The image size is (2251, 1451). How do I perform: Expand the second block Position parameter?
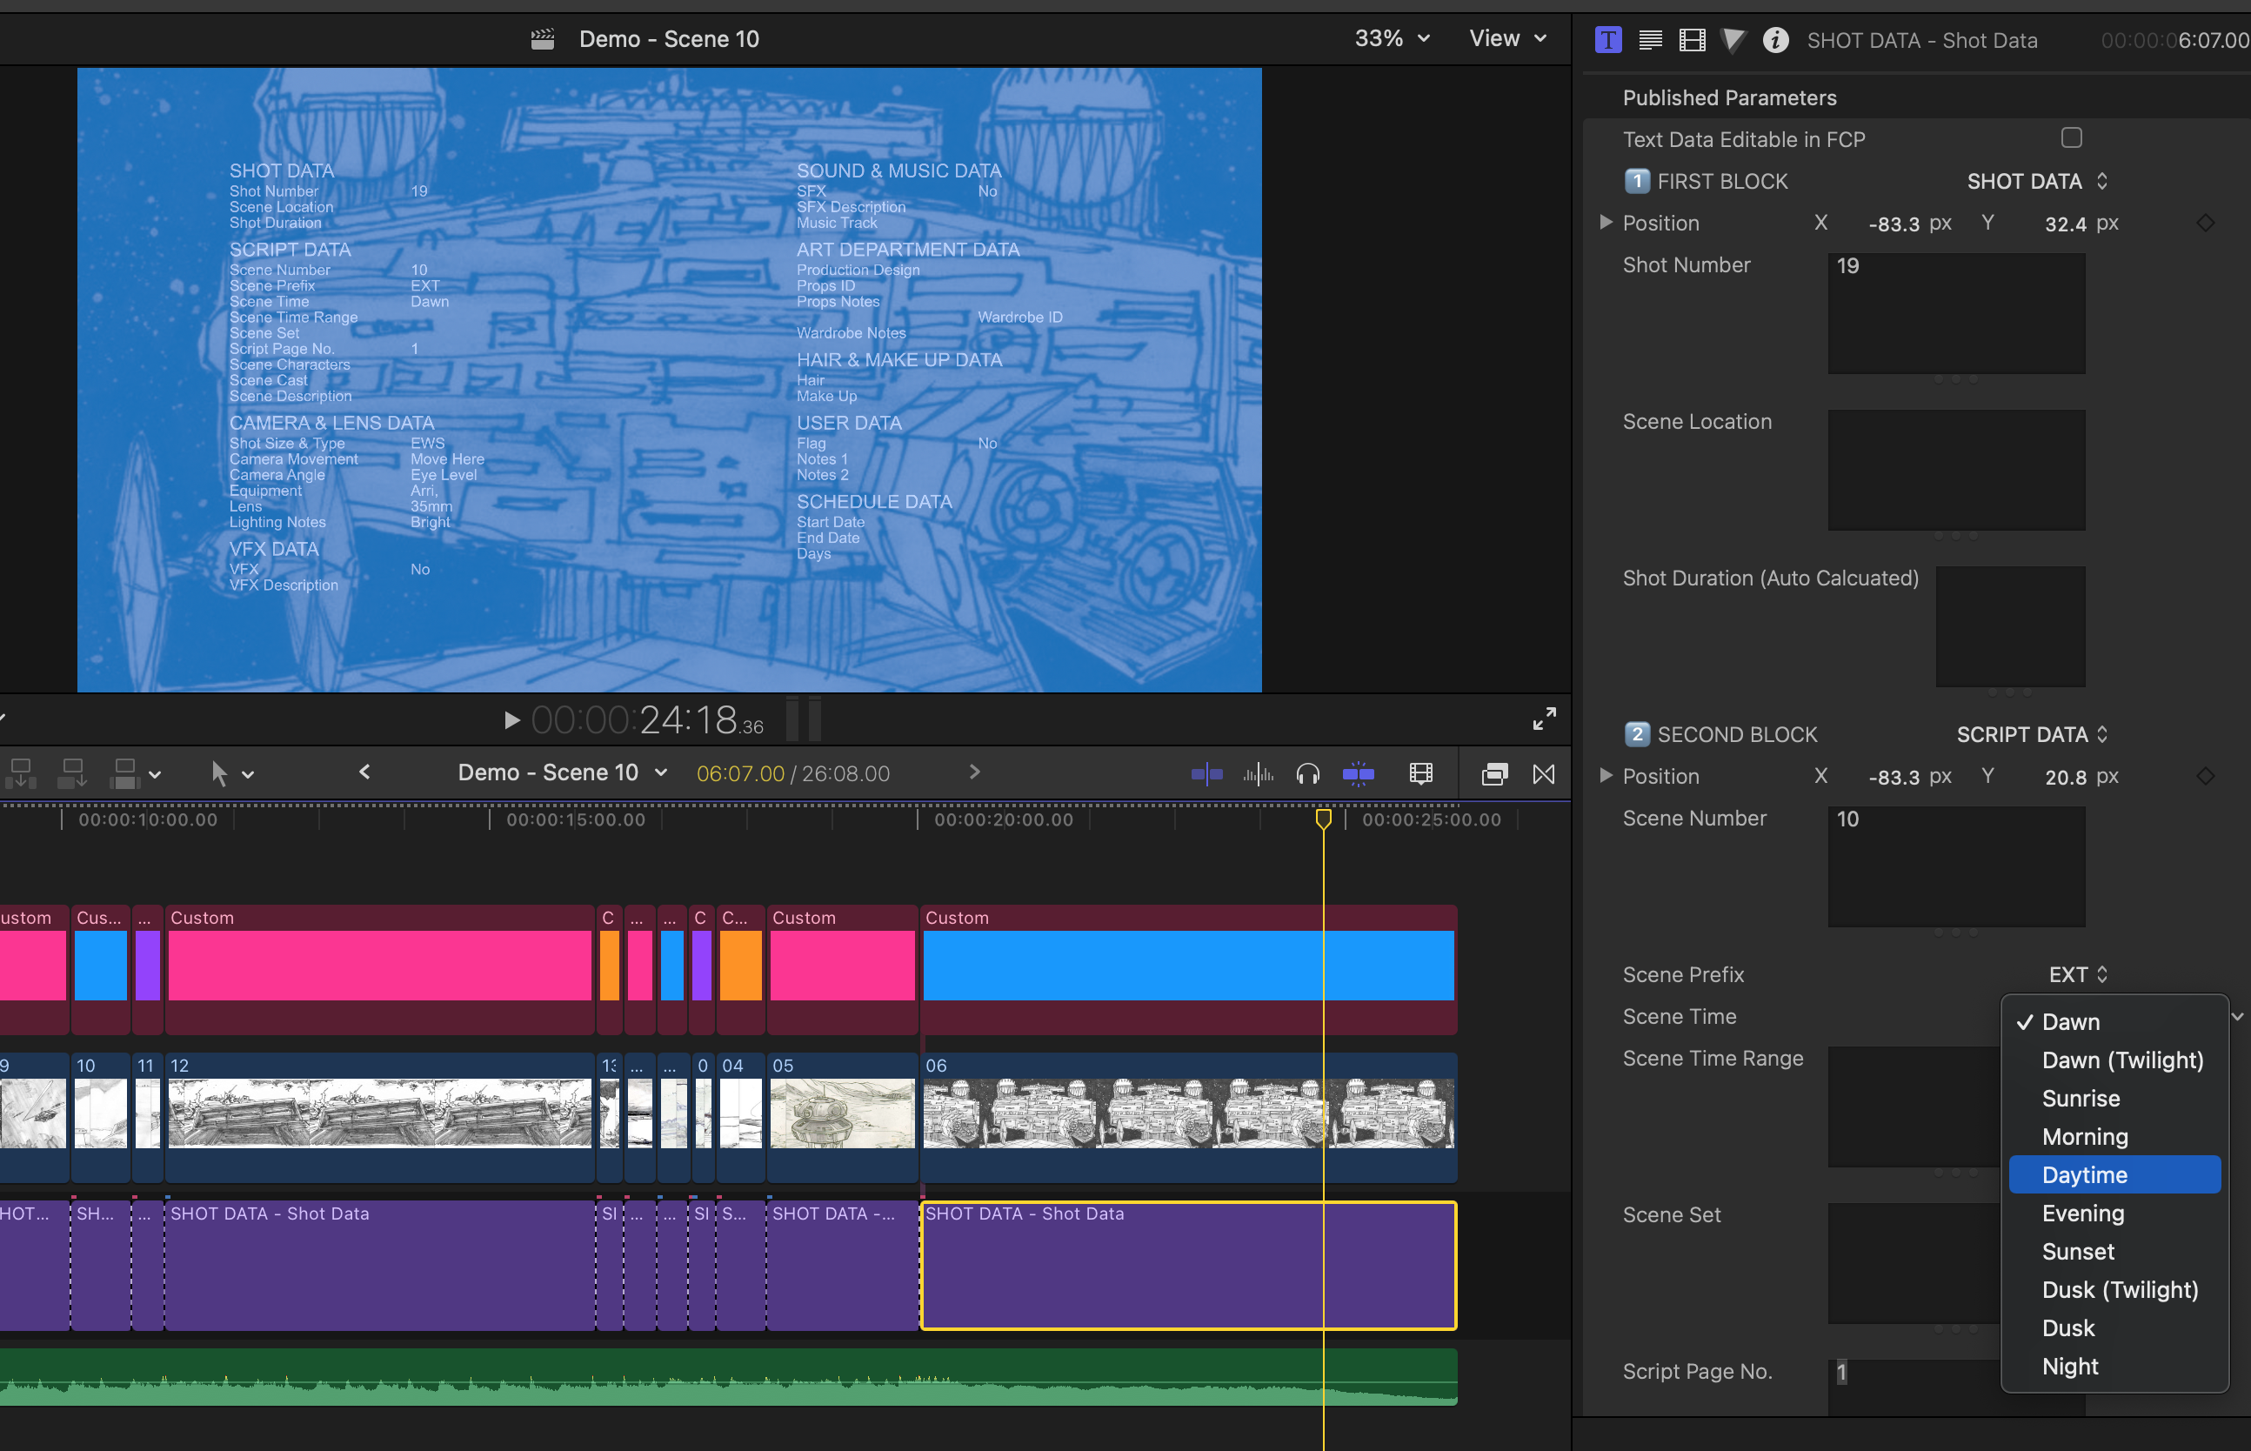click(x=1606, y=775)
